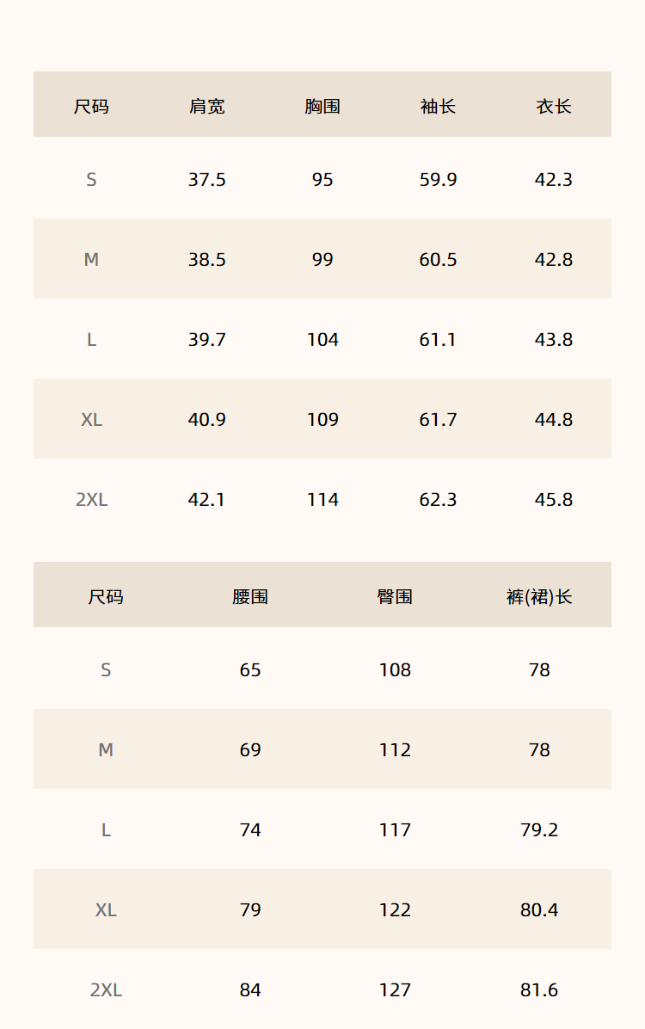Click sleeve length value 59.9
The width and height of the screenshot is (645, 1029).
point(438,180)
